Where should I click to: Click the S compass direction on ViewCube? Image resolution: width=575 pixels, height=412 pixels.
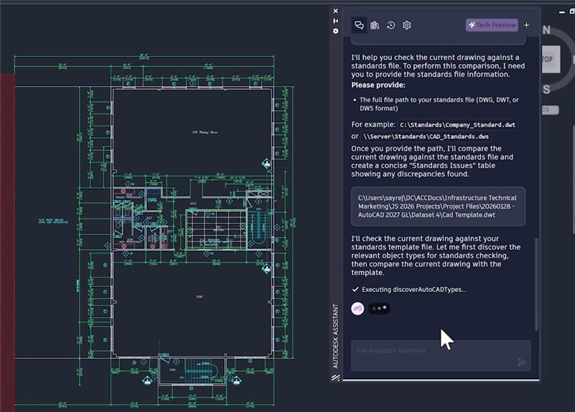coord(546,89)
